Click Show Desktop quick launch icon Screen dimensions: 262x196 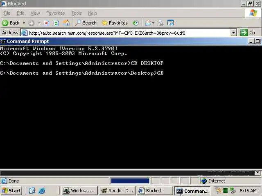[x=32, y=191]
